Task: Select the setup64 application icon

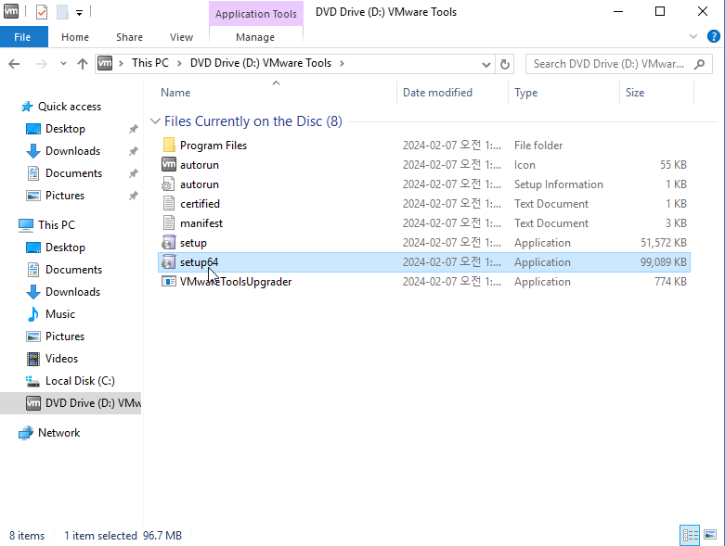Action: (x=169, y=261)
